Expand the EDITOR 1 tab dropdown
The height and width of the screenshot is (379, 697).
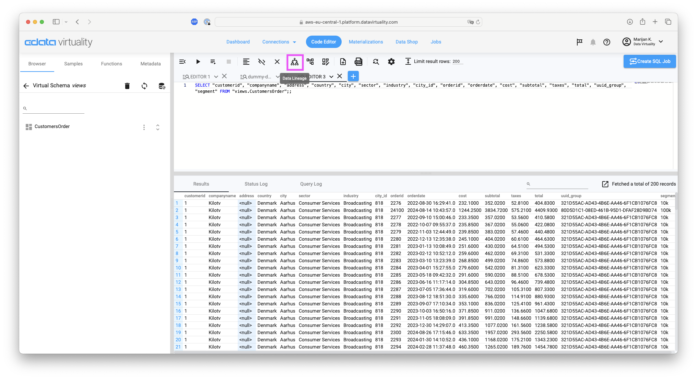tap(216, 76)
